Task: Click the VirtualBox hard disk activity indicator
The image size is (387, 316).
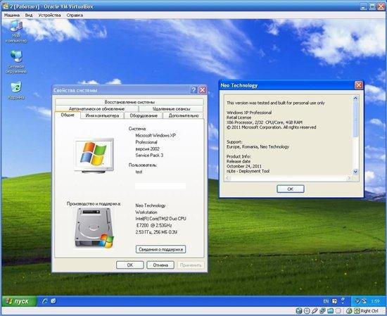Action: pyautogui.click(x=299, y=311)
